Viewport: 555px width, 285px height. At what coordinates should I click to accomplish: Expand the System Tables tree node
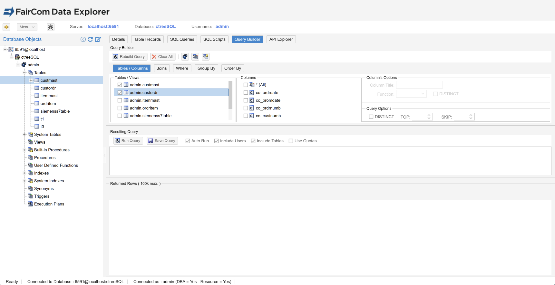(24, 134)
